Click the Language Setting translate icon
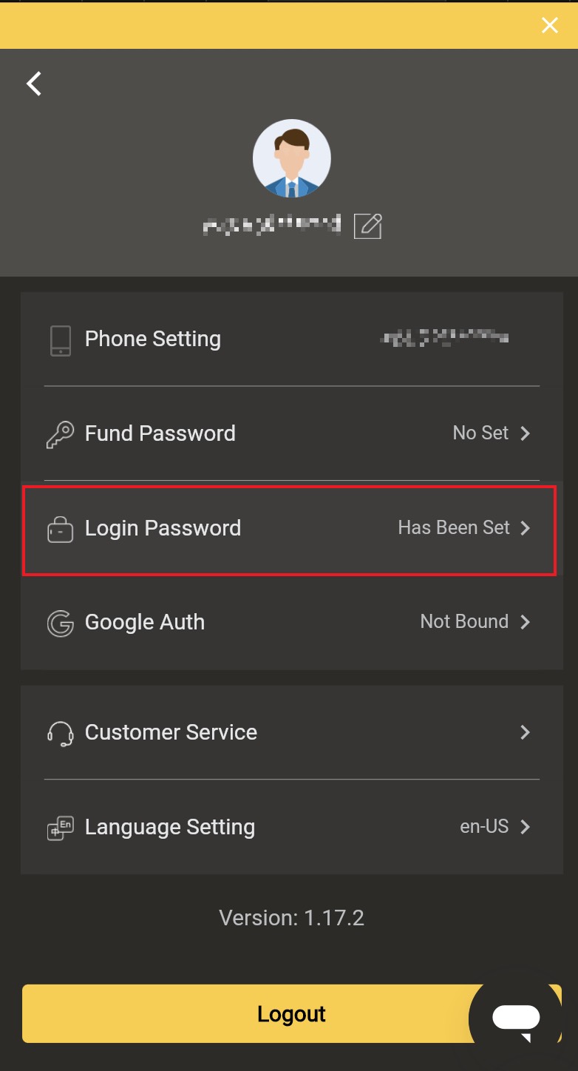578x1071 pixels. pos(60,828)
